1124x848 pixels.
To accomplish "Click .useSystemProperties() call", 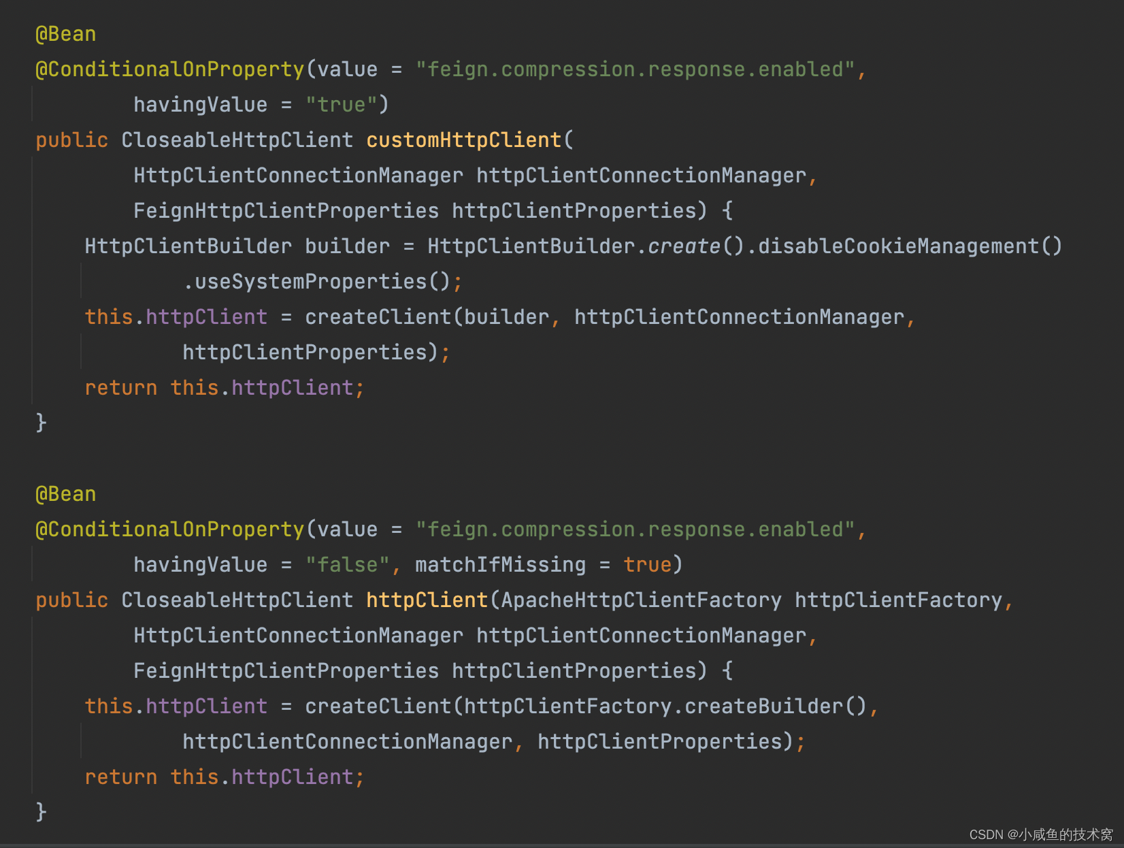I will tap(316, 282).
